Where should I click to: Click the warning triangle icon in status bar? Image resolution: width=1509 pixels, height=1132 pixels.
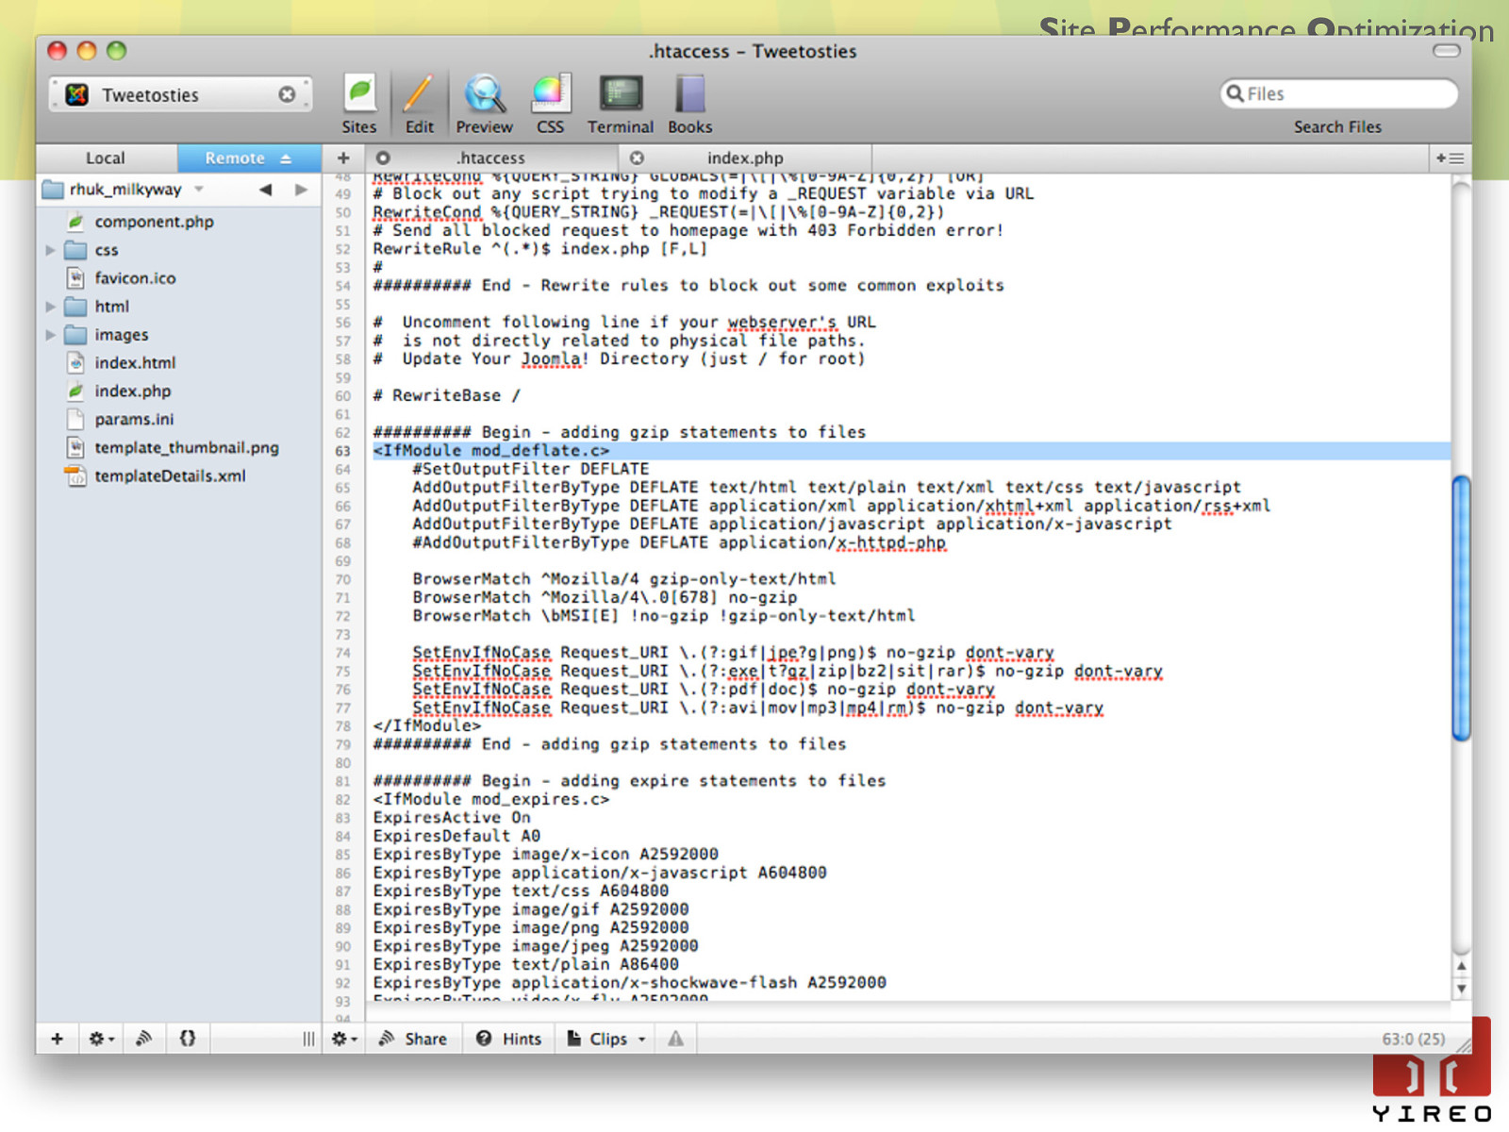point(676,1039)
